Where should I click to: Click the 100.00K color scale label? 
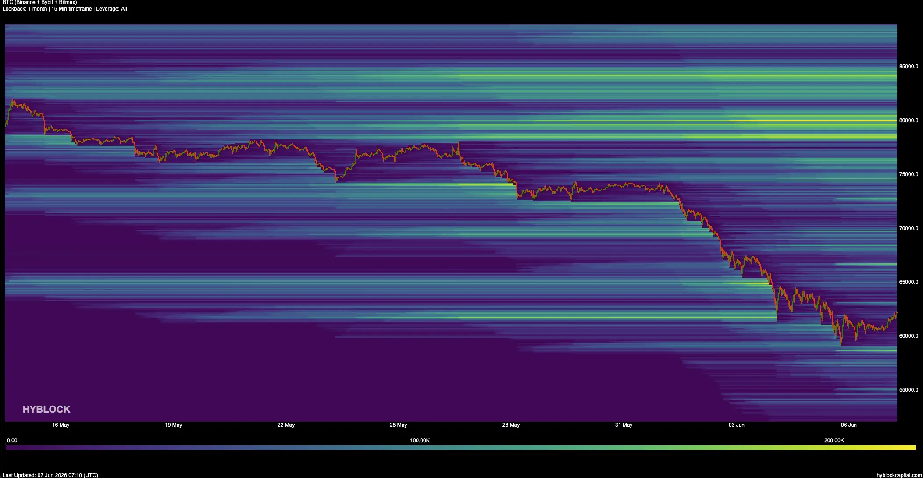(420, 440)
